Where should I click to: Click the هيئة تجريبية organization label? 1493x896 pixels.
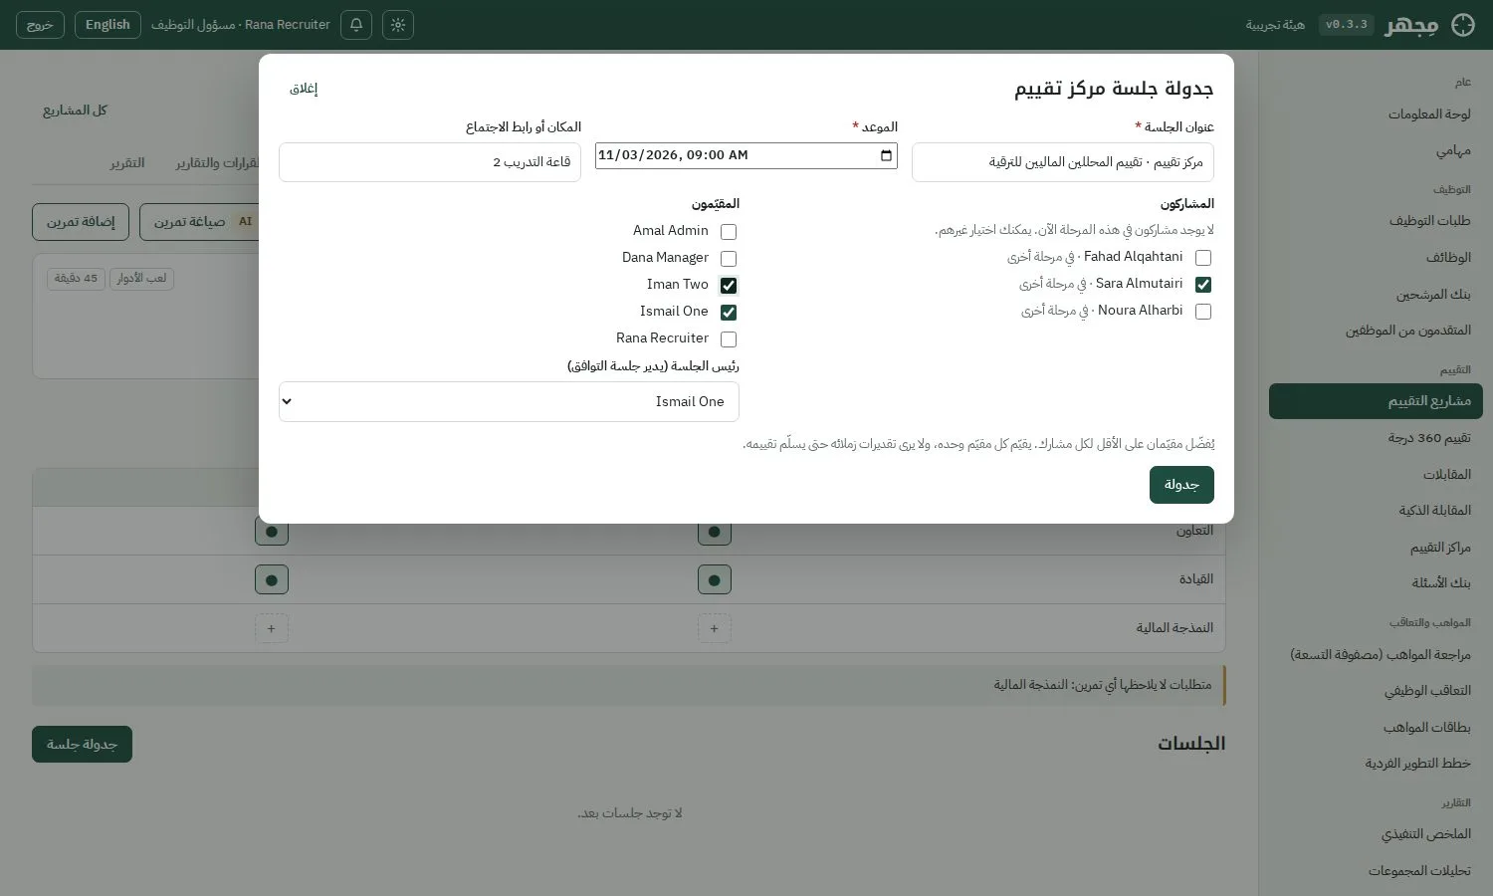point(1275,25)
